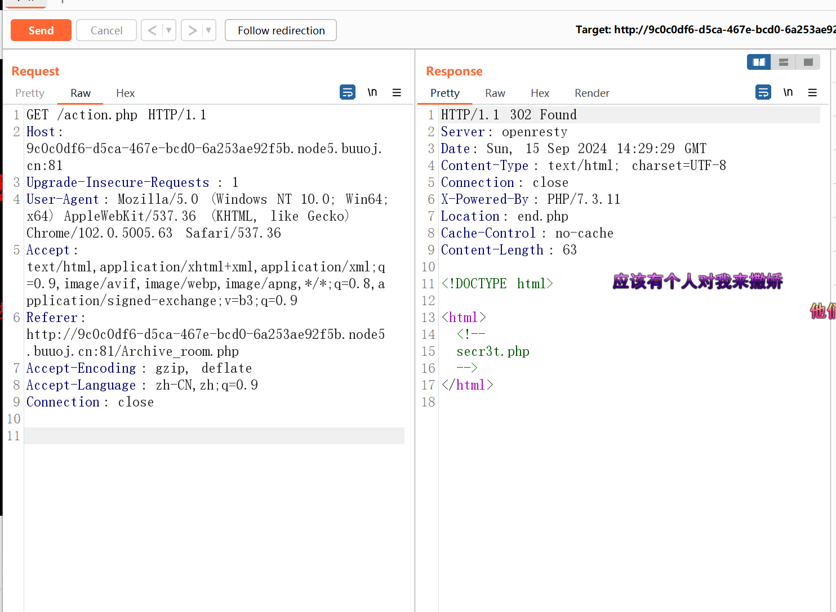Viewport: 836px width, 612px height.
Task: Open the Response panel options menu
Action: tap(812, 92)
